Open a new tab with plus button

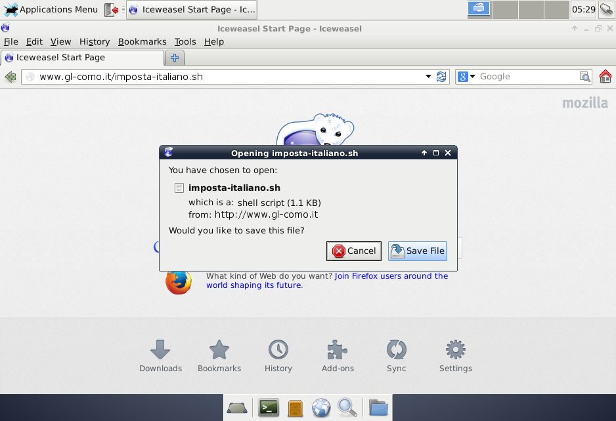pos(175,58)
